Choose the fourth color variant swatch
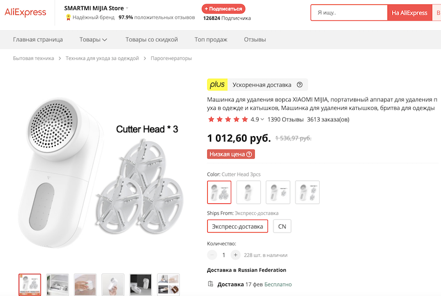The height and width of the screenshot is (296, 441). click(x=307, y=192)
